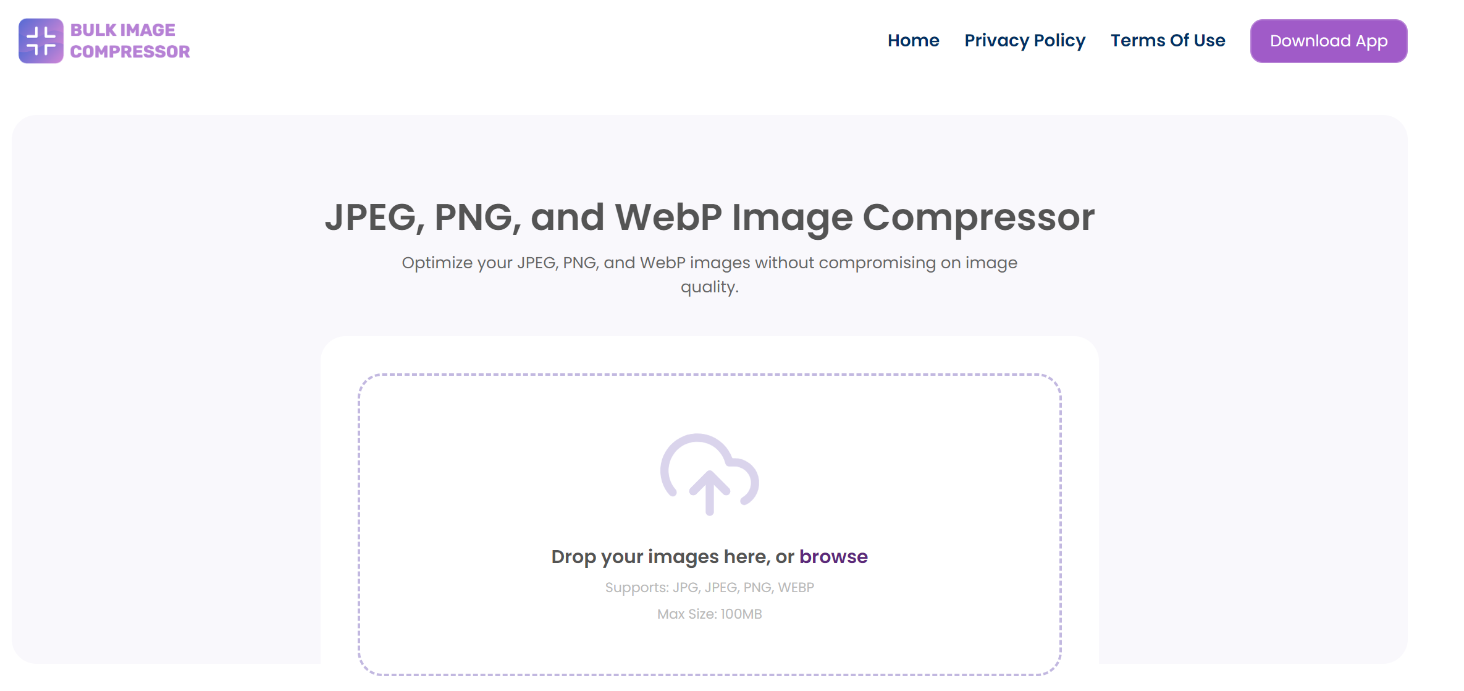Open the Home page
This screenshot has width=1464, height=691.
(913, 40)
